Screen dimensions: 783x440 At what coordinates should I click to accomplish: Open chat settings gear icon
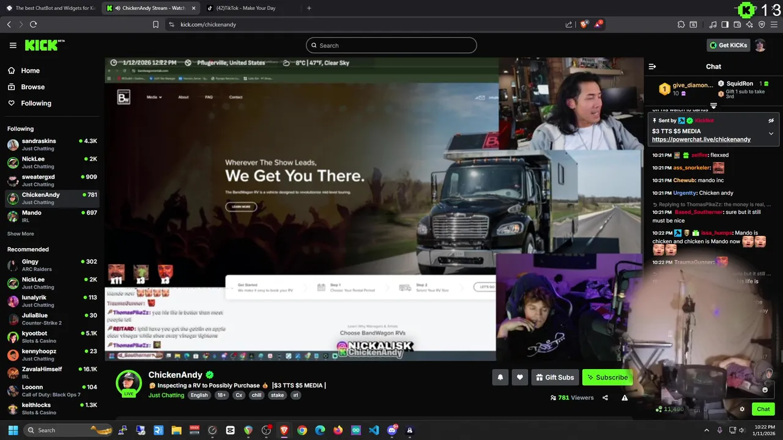click(742, 409)
